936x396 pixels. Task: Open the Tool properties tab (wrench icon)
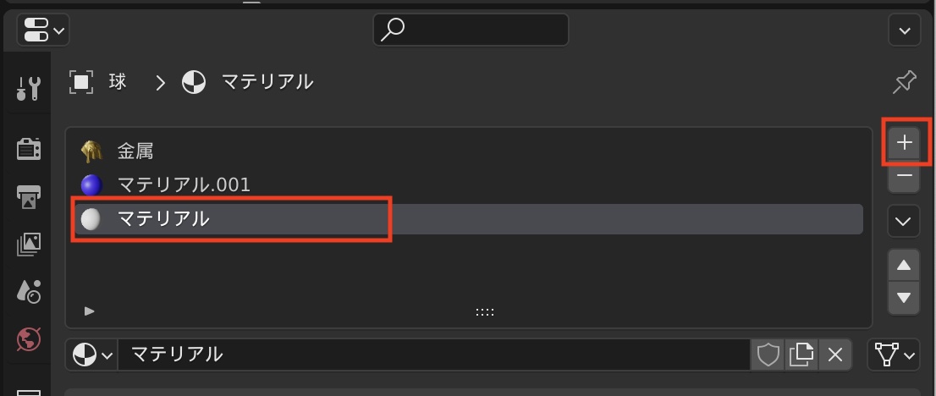tap(29, 87)
